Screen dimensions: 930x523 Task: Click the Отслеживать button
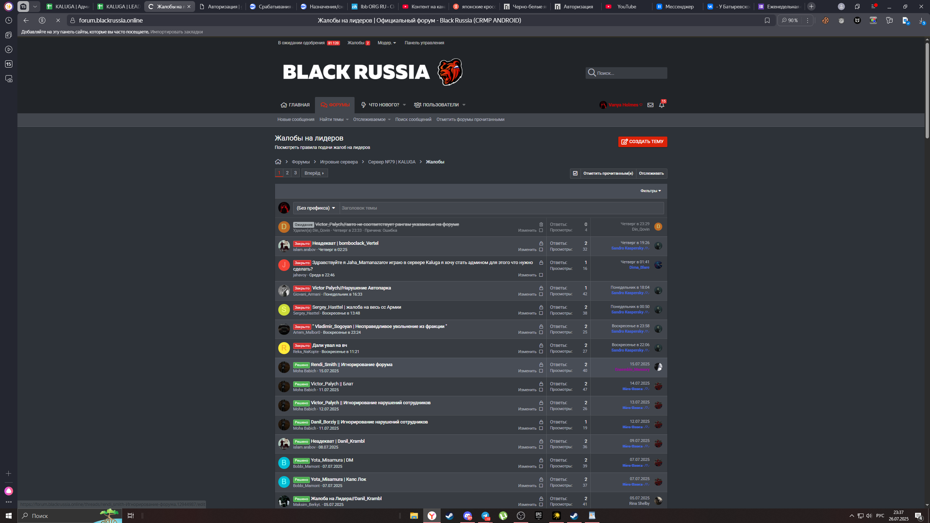651,173
